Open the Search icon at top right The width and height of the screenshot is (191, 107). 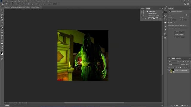click(185, 4)
